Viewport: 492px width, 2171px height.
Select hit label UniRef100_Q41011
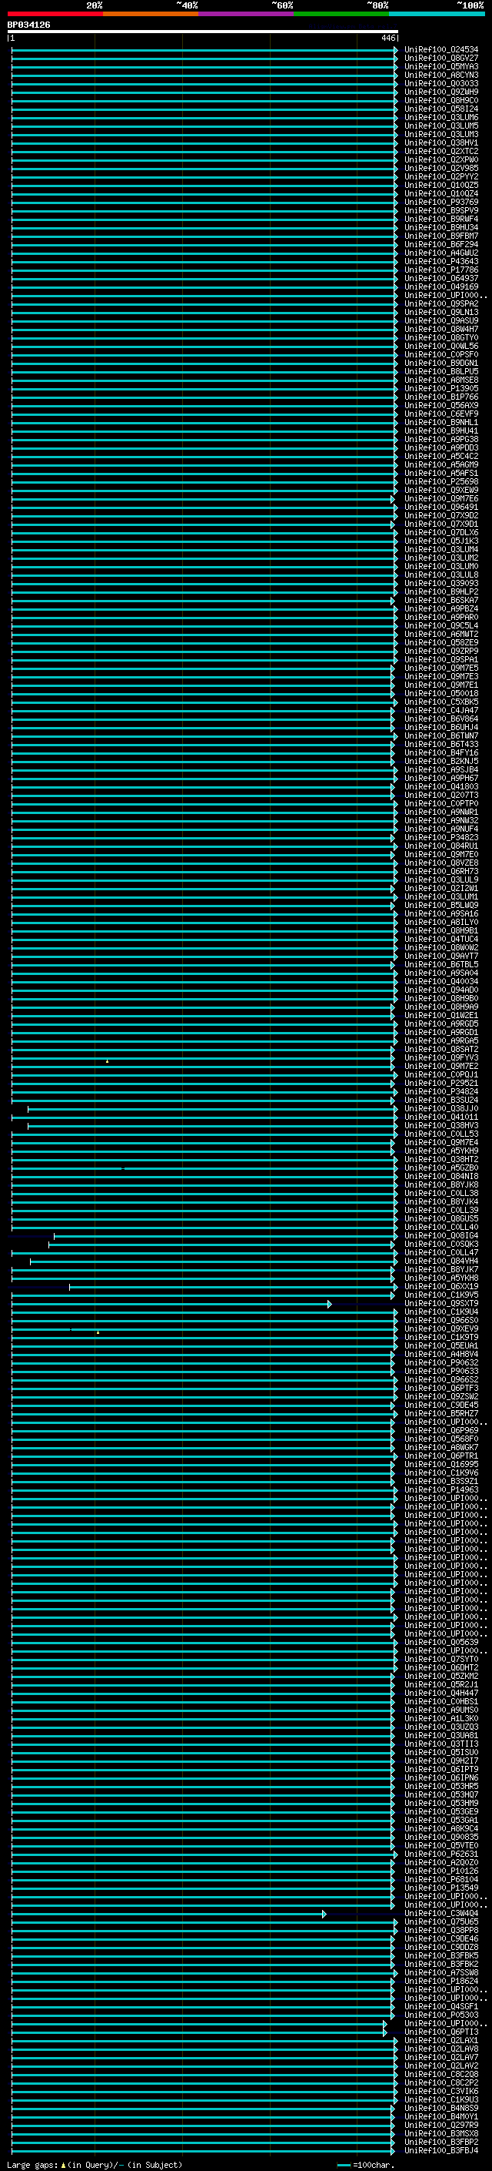tap(441, 1117)
